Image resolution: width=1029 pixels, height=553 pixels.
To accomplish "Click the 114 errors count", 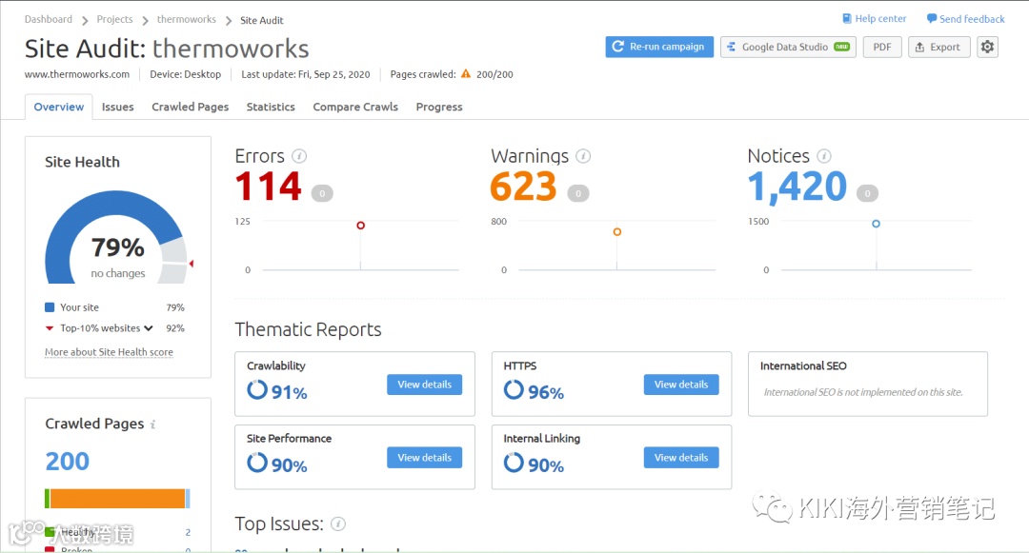I will tap(269, 187).
